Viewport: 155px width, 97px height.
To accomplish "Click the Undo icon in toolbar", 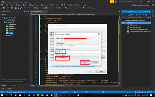I will [x=25, y=8].
